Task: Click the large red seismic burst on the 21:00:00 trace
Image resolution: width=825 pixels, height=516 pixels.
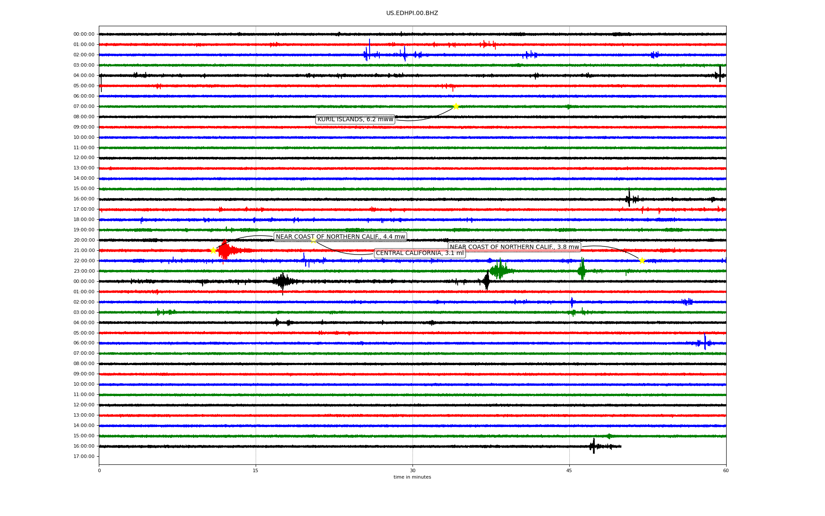Action: point(225,250)
